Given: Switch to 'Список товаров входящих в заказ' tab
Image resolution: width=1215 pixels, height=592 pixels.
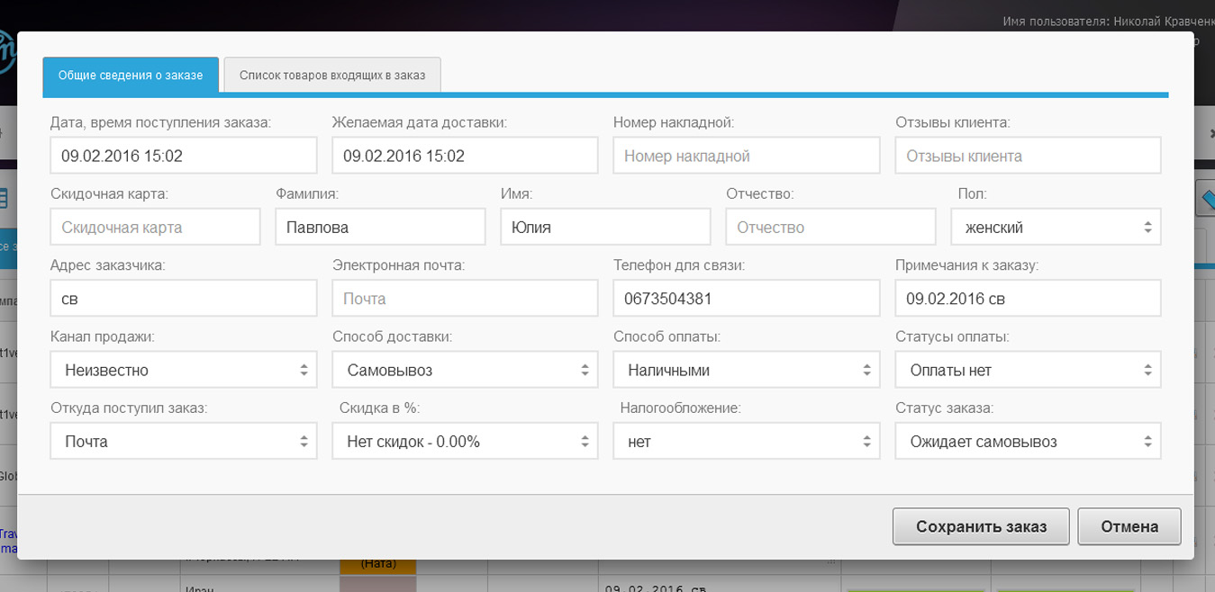Looking at the screenshot, I should click(x=332, y=76).
